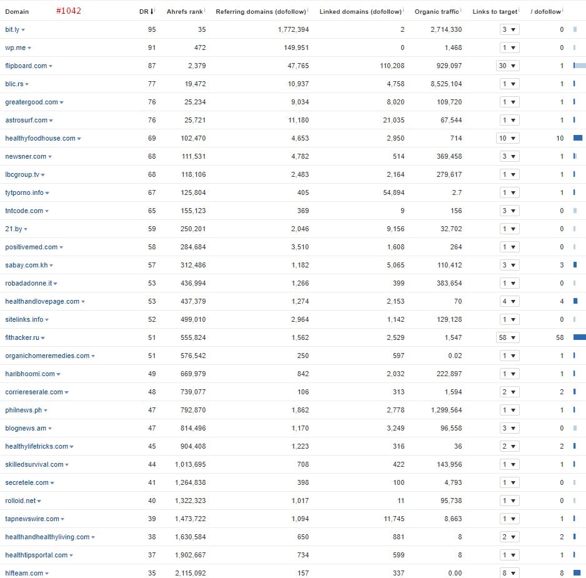
Task: Open tapnewswire.com domain link
Action: coord(32,519)
